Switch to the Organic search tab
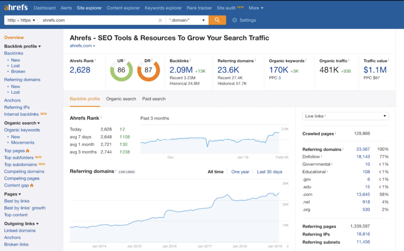404x251 pixels. (x=121, y=99)
